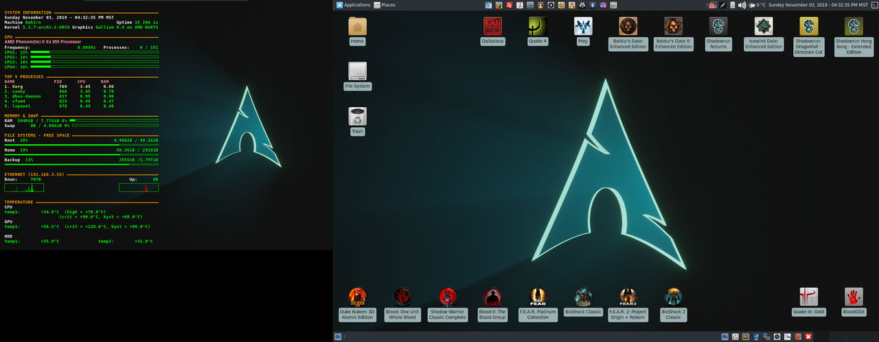Open Shadowrun: Dragonfall Directors Cut icon
The height and width of the screenshot is (342, 879).
point(809,26)
